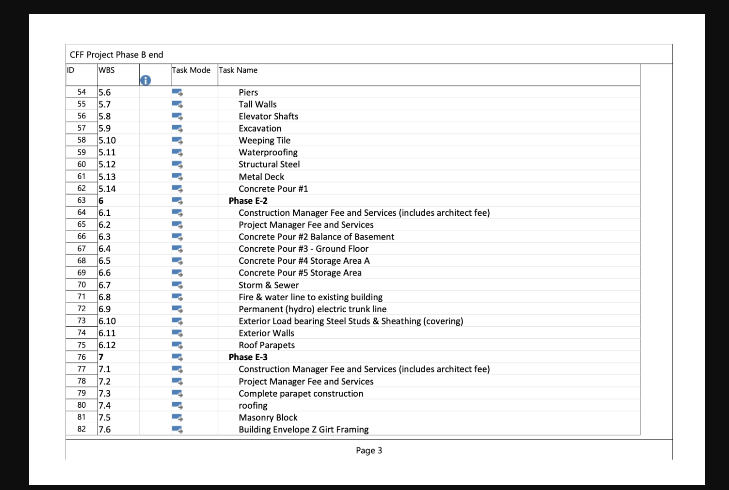Image resolution: width=729 pixels, height=490 pixels.
Task: Click task mode icon in Phase E-2 row
Action: pos(177,201)
